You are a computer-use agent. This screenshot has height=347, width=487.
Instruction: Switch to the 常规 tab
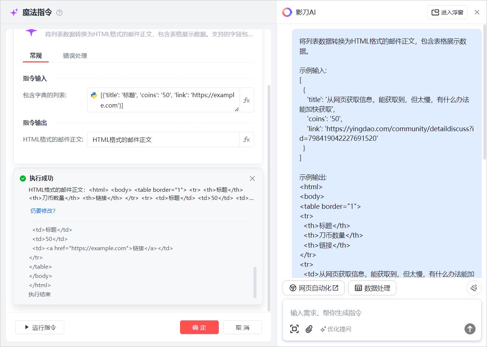coord(36,56)
